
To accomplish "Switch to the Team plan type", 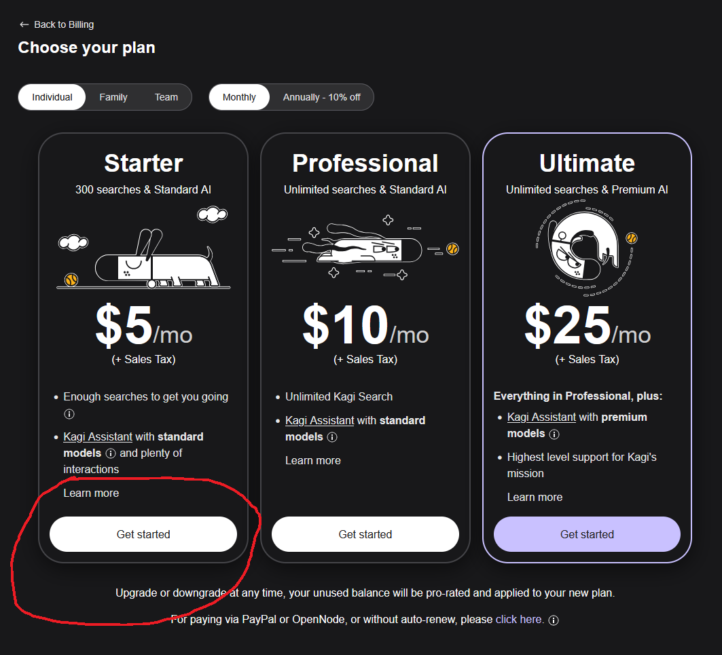I will coord(166,97).
